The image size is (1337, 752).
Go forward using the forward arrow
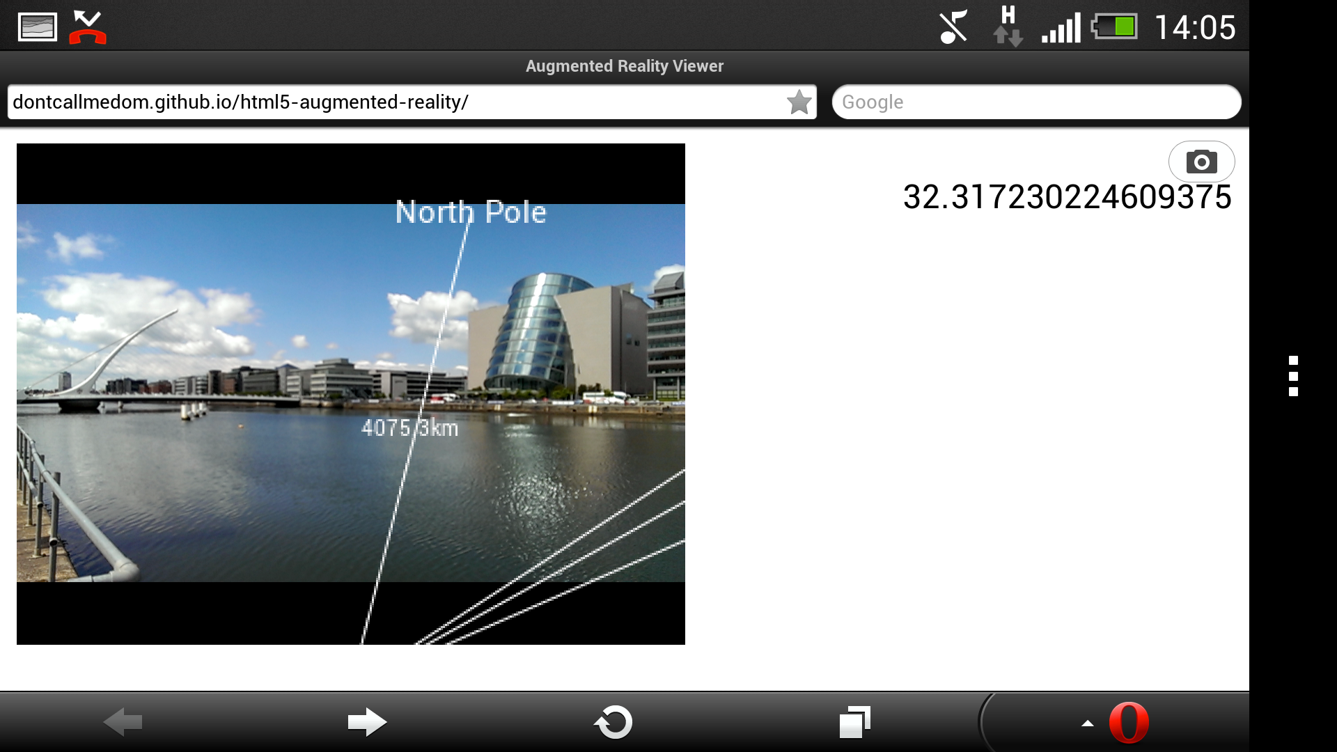pos(367,723)
